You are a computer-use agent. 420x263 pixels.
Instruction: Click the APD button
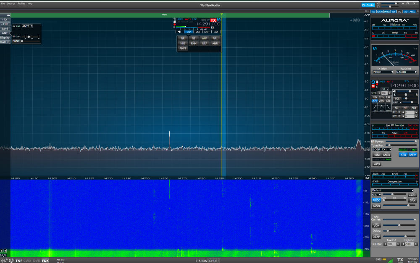[377, 164]
